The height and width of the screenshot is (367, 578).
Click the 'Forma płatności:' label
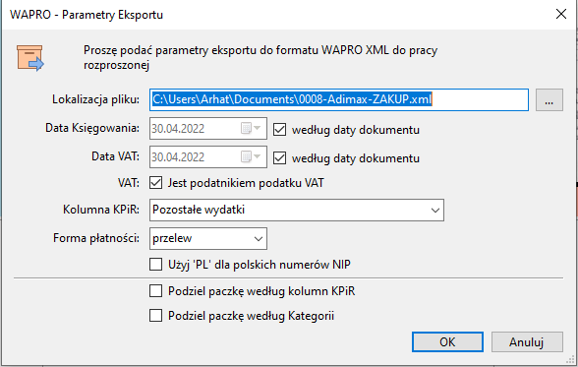[96, 238]
